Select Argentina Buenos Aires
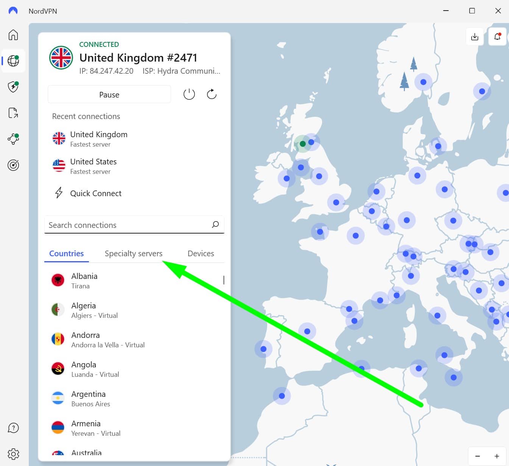Image resolution: width=509 pixels, height=466 pixels. [134, 398]
